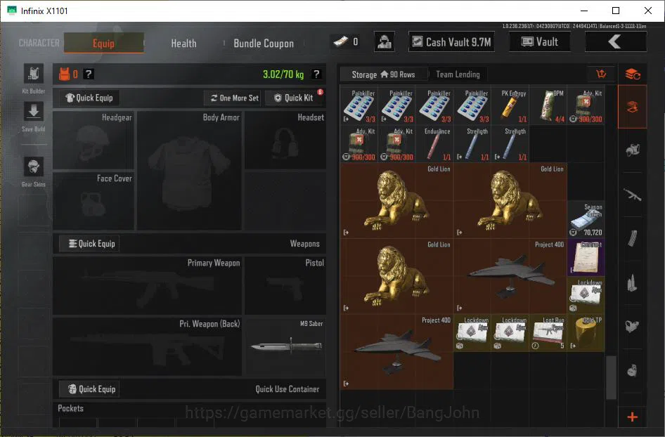Viewport: 665px width, 437px height.
Task: Open the Bundle Coupon tab
Action: pyautogui.click(x=264, y=44)
